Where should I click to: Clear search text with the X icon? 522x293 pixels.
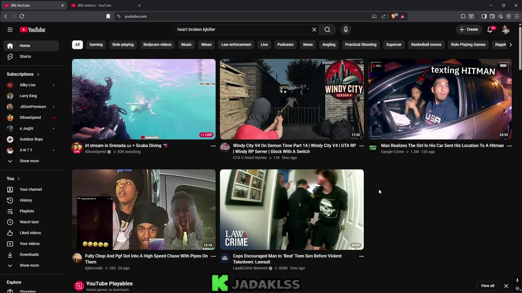click(x=314, y=30)
